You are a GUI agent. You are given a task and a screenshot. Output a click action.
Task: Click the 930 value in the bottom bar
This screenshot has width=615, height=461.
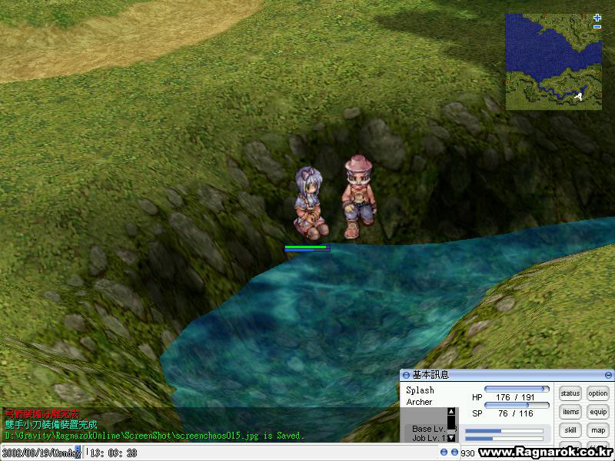467,453
